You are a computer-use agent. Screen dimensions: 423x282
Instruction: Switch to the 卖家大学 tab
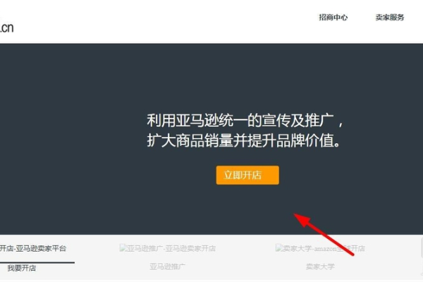click(320, 266)
